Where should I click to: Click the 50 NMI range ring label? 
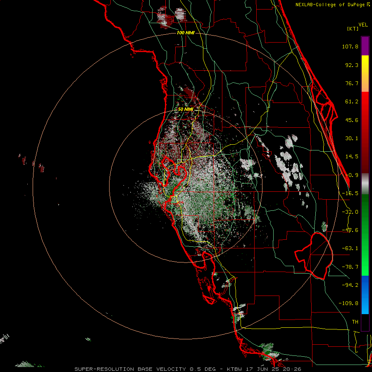(x=186, y=109)
